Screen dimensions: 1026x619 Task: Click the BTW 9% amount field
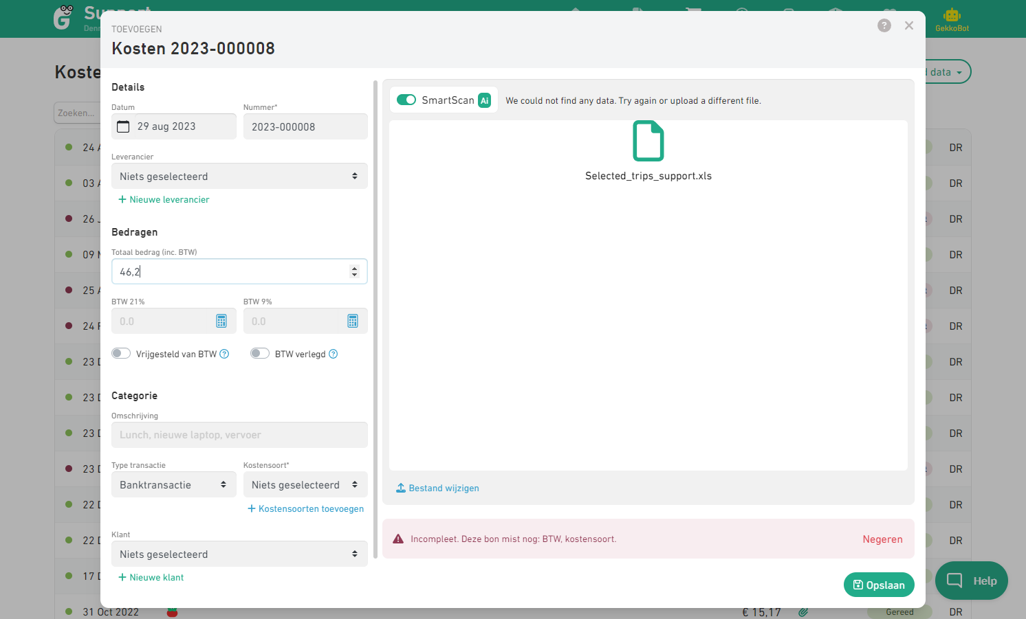pos(305,321)
